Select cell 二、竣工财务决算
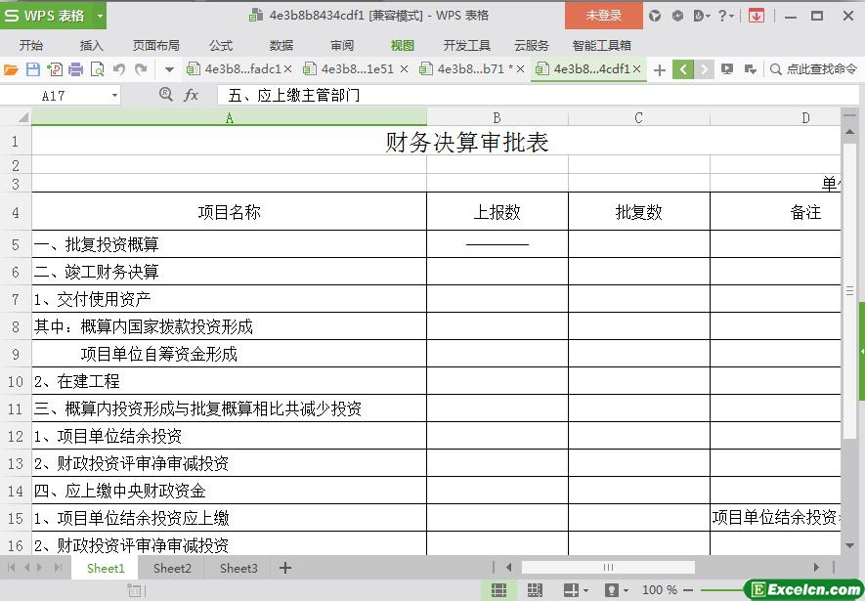 (x=229, y=272)
